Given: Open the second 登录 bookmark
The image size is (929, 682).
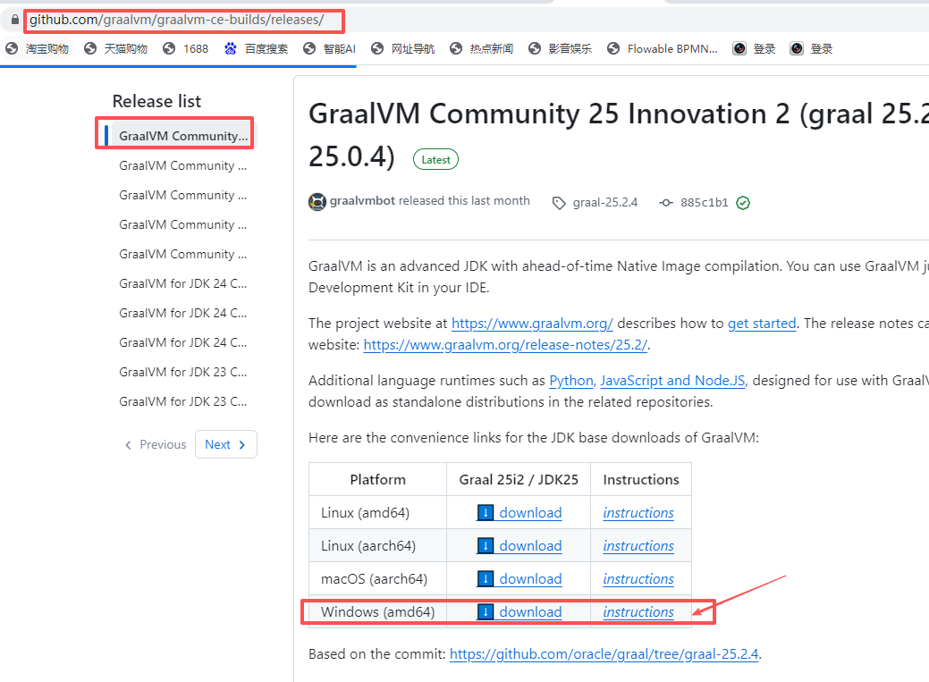Looking at the screenshot, I should click(811, 48).
